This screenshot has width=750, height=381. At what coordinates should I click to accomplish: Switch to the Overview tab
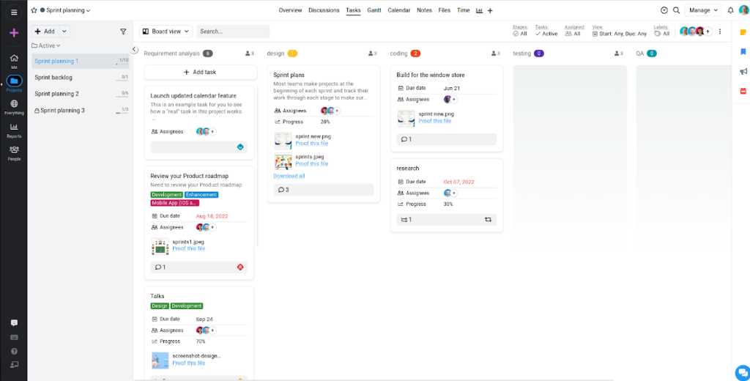[290, 10]
